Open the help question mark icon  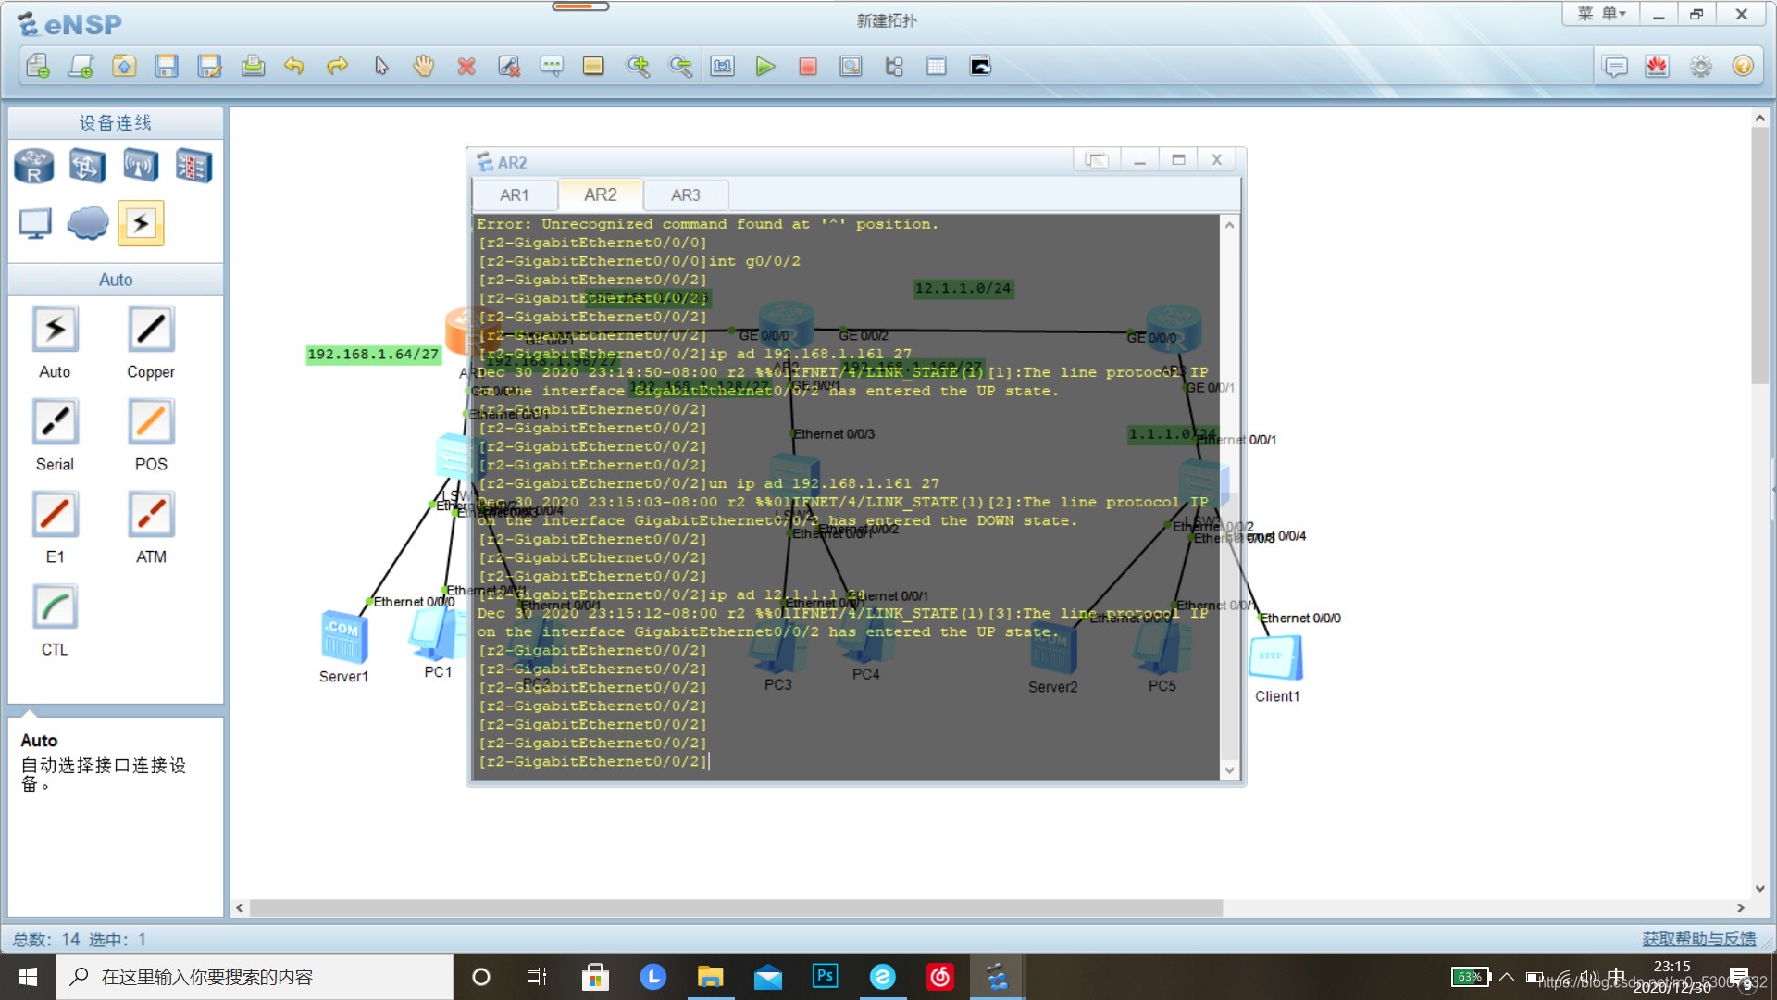click(x=1743, y=66)
